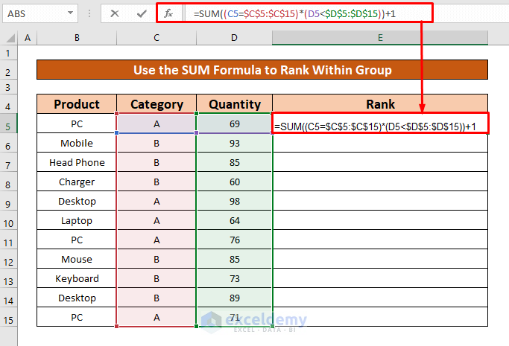Select quantity cell showing 76
Image resolution: width=509 pixels, height=346 pixels.
[x=234, y=240]
